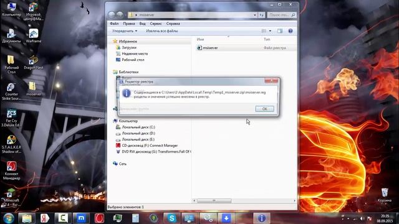Switch to the Registry Editor taskbar button
399x224 pixels.
pos(262,218)
